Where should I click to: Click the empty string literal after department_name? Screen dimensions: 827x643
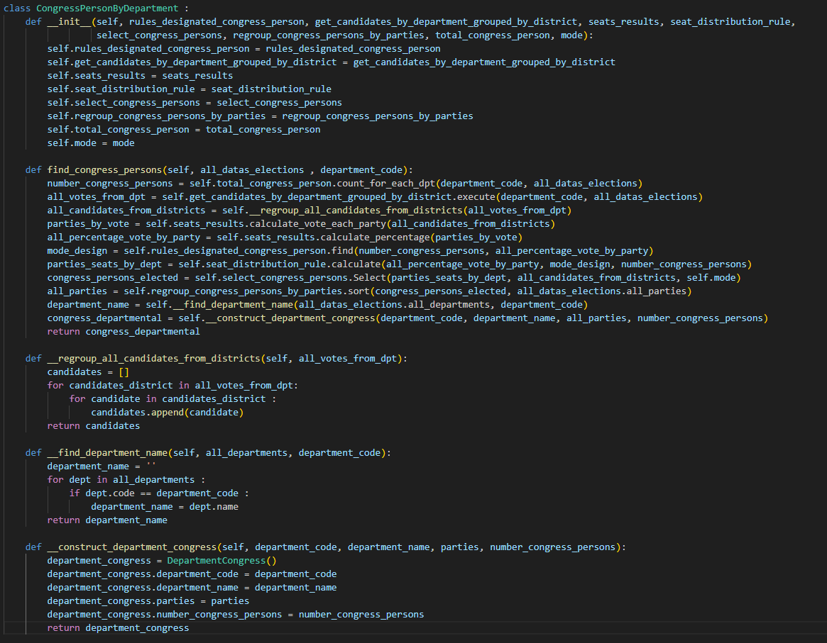coord(150,466)
